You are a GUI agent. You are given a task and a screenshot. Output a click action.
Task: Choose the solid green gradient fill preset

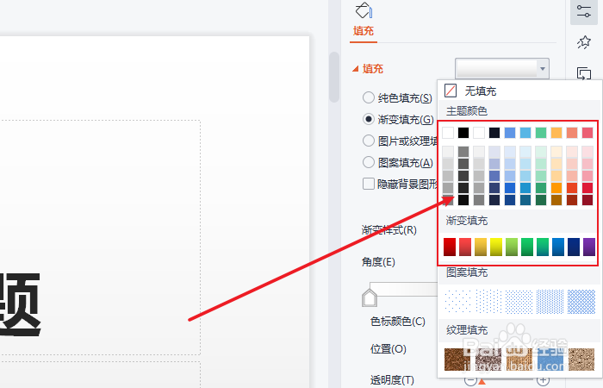coord(527,247)
